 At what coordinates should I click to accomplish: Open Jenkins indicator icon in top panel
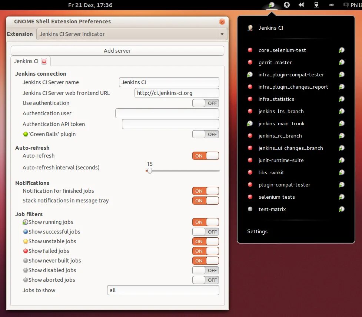(x=272, y=5)
